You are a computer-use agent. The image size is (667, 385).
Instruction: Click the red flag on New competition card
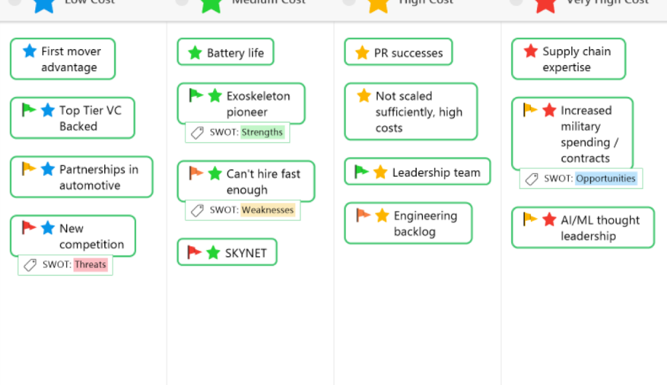[x=29, y=228]
